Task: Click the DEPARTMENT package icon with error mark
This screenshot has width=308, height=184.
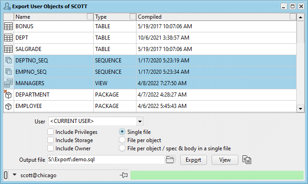Action: 8,95
